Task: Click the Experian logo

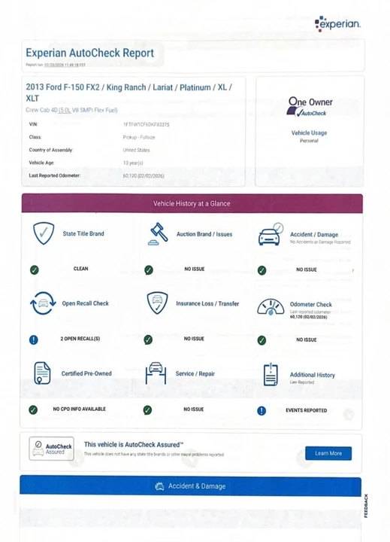Action: pyautogui.click(x=337, y=24)
